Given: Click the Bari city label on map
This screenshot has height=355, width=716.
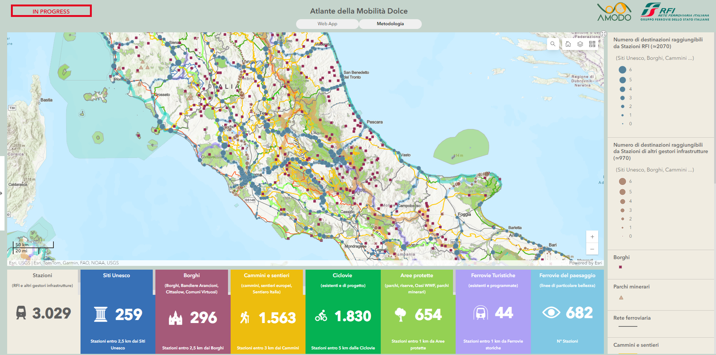Looking at the screenshot, I should [552, 245].
